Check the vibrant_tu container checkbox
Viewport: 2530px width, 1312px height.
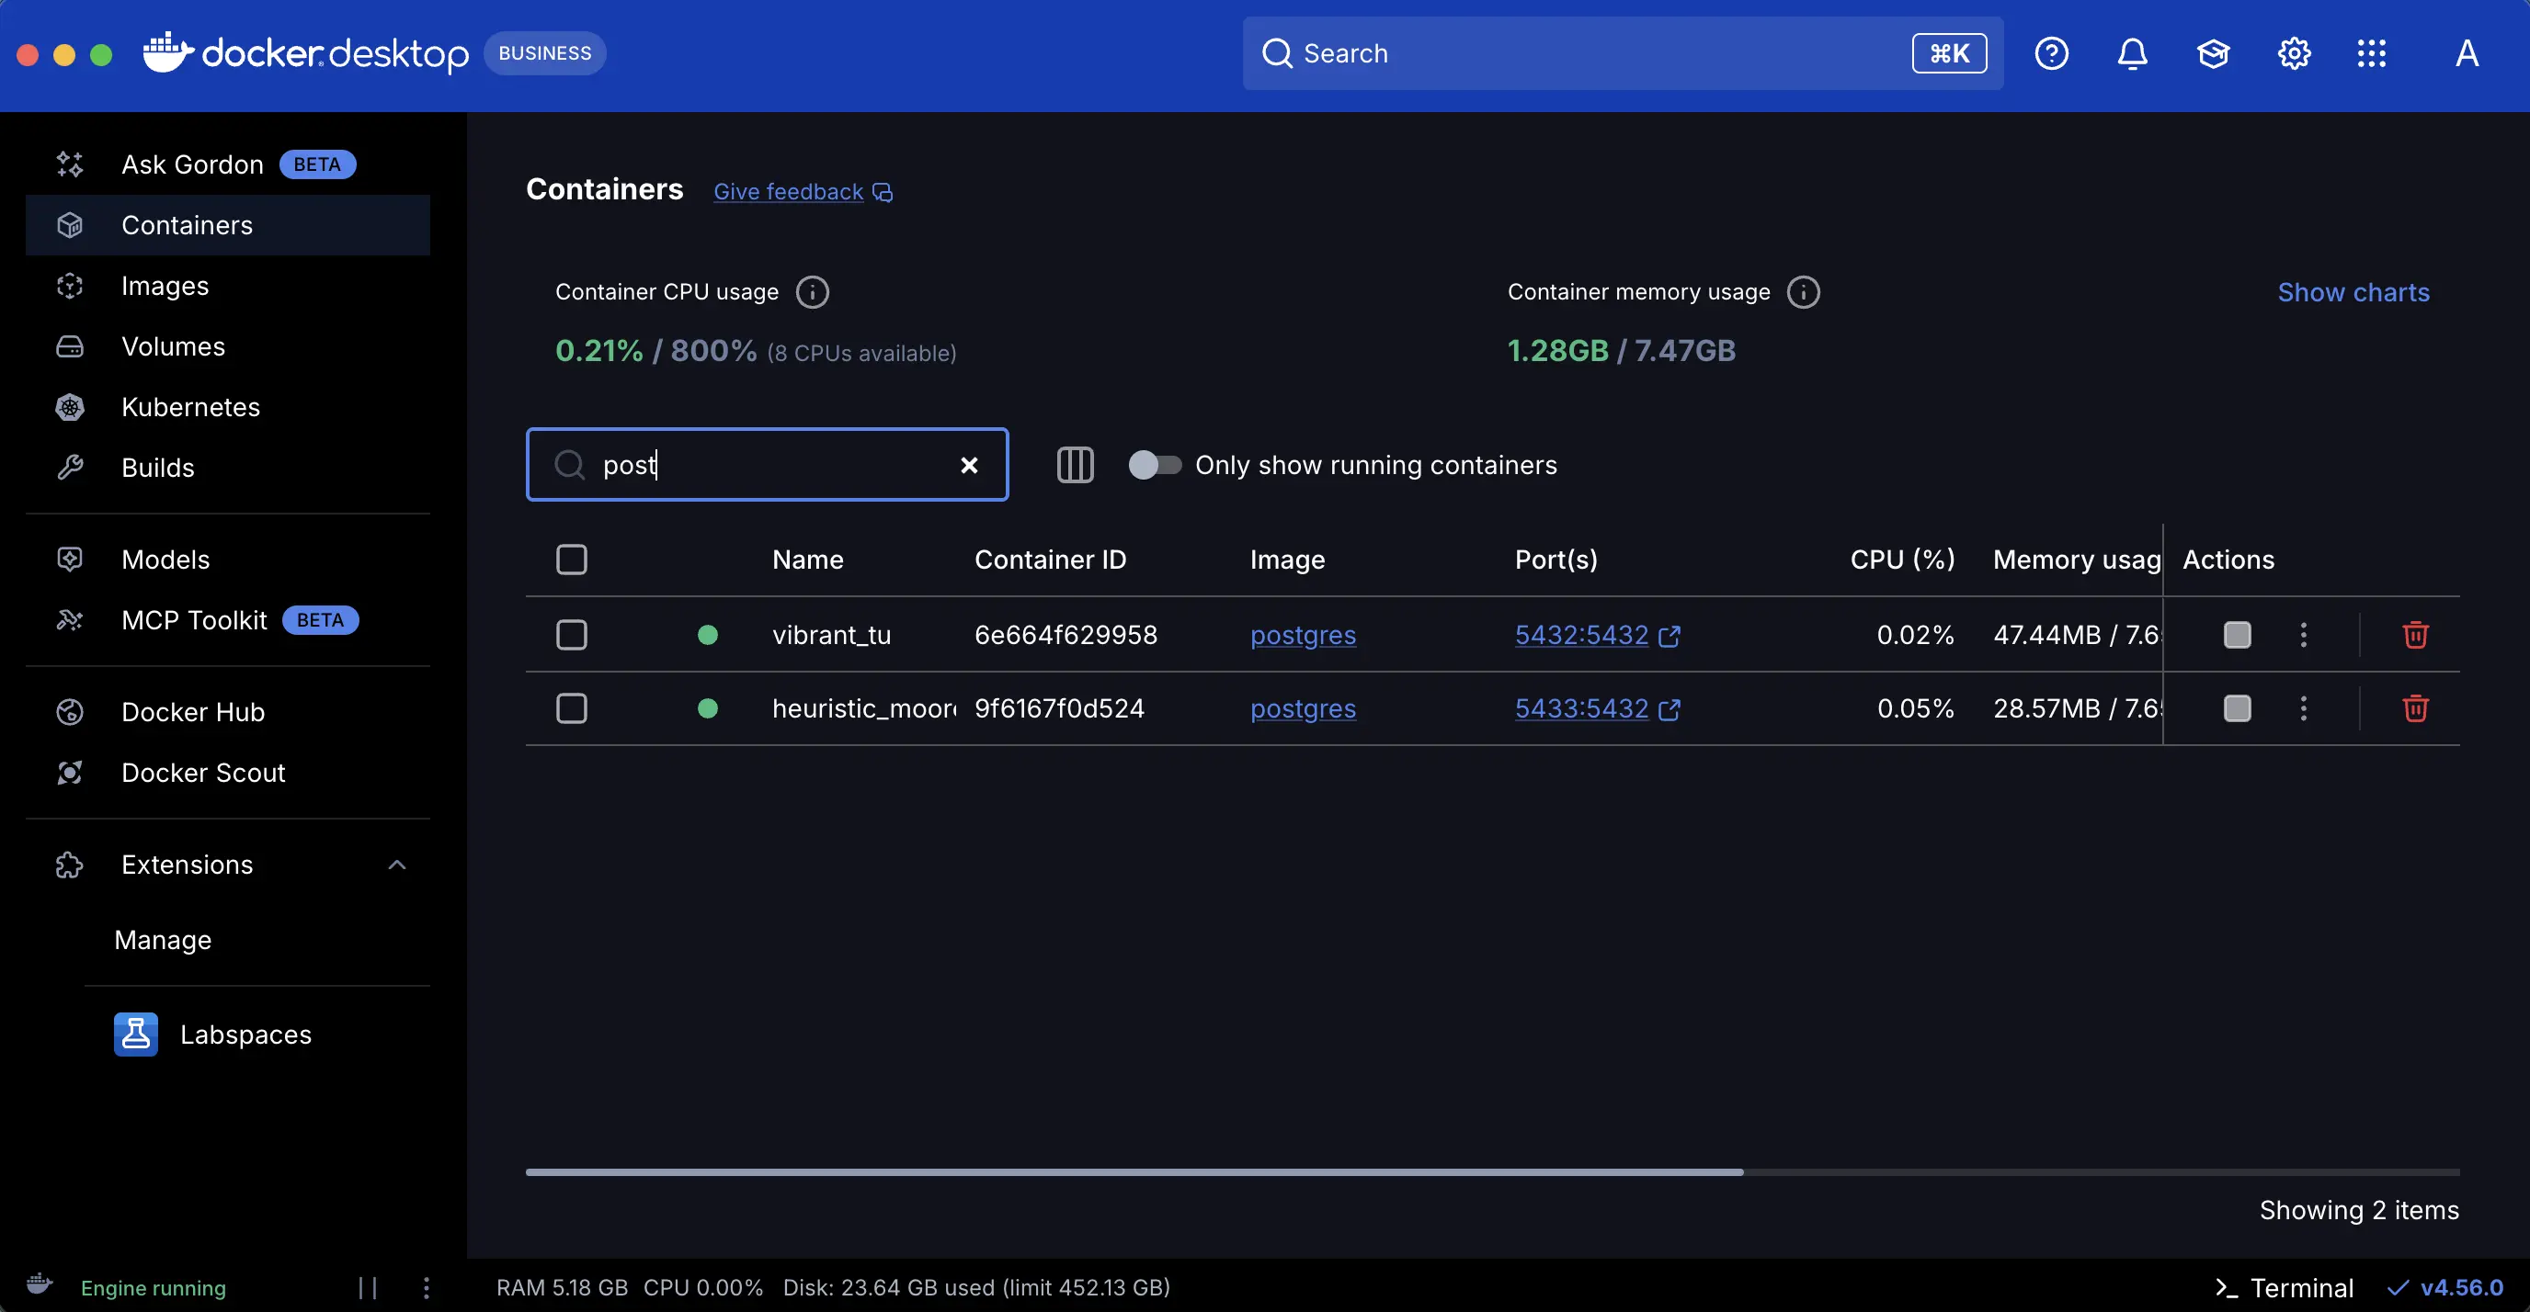point(572,634)
